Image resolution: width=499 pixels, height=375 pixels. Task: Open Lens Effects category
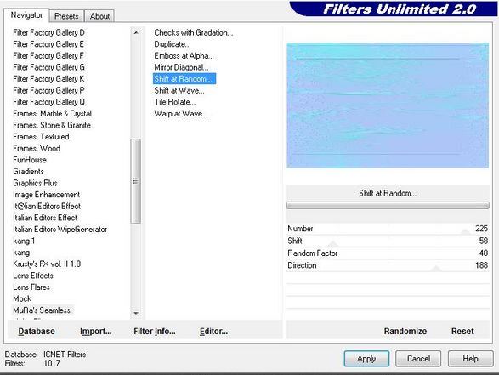point(33,276)
